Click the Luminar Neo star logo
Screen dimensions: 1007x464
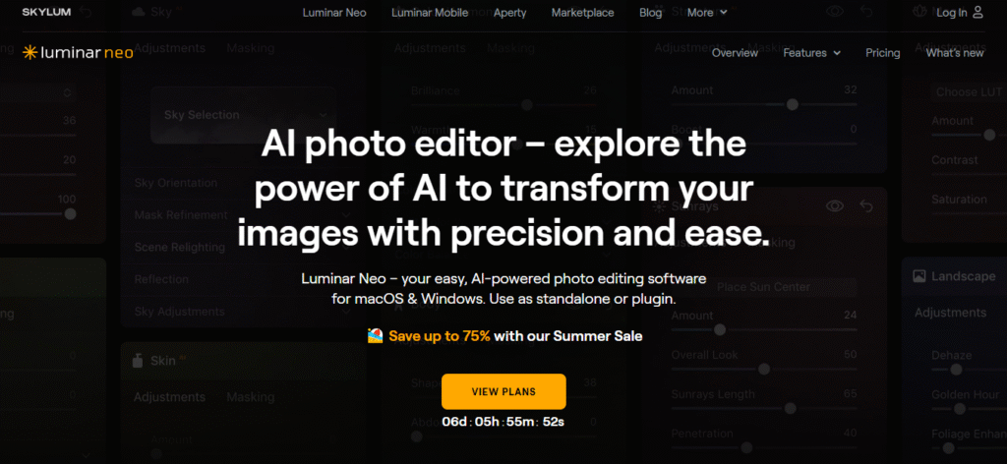pos(30,53)
